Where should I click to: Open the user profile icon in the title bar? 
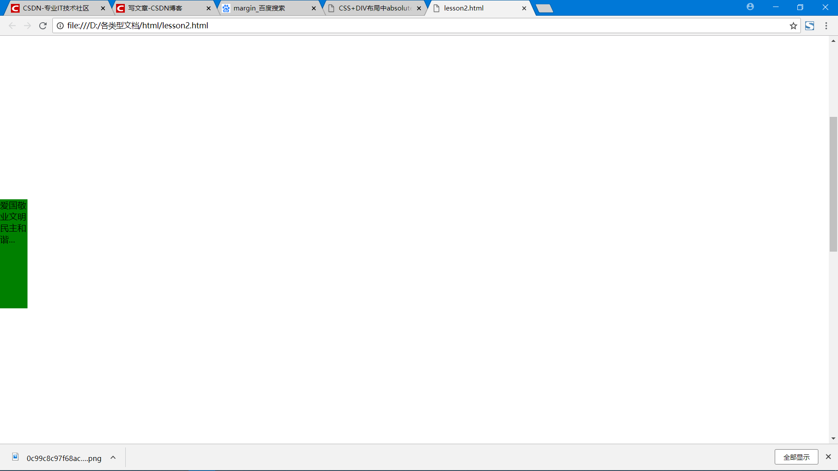click(750, 7)
